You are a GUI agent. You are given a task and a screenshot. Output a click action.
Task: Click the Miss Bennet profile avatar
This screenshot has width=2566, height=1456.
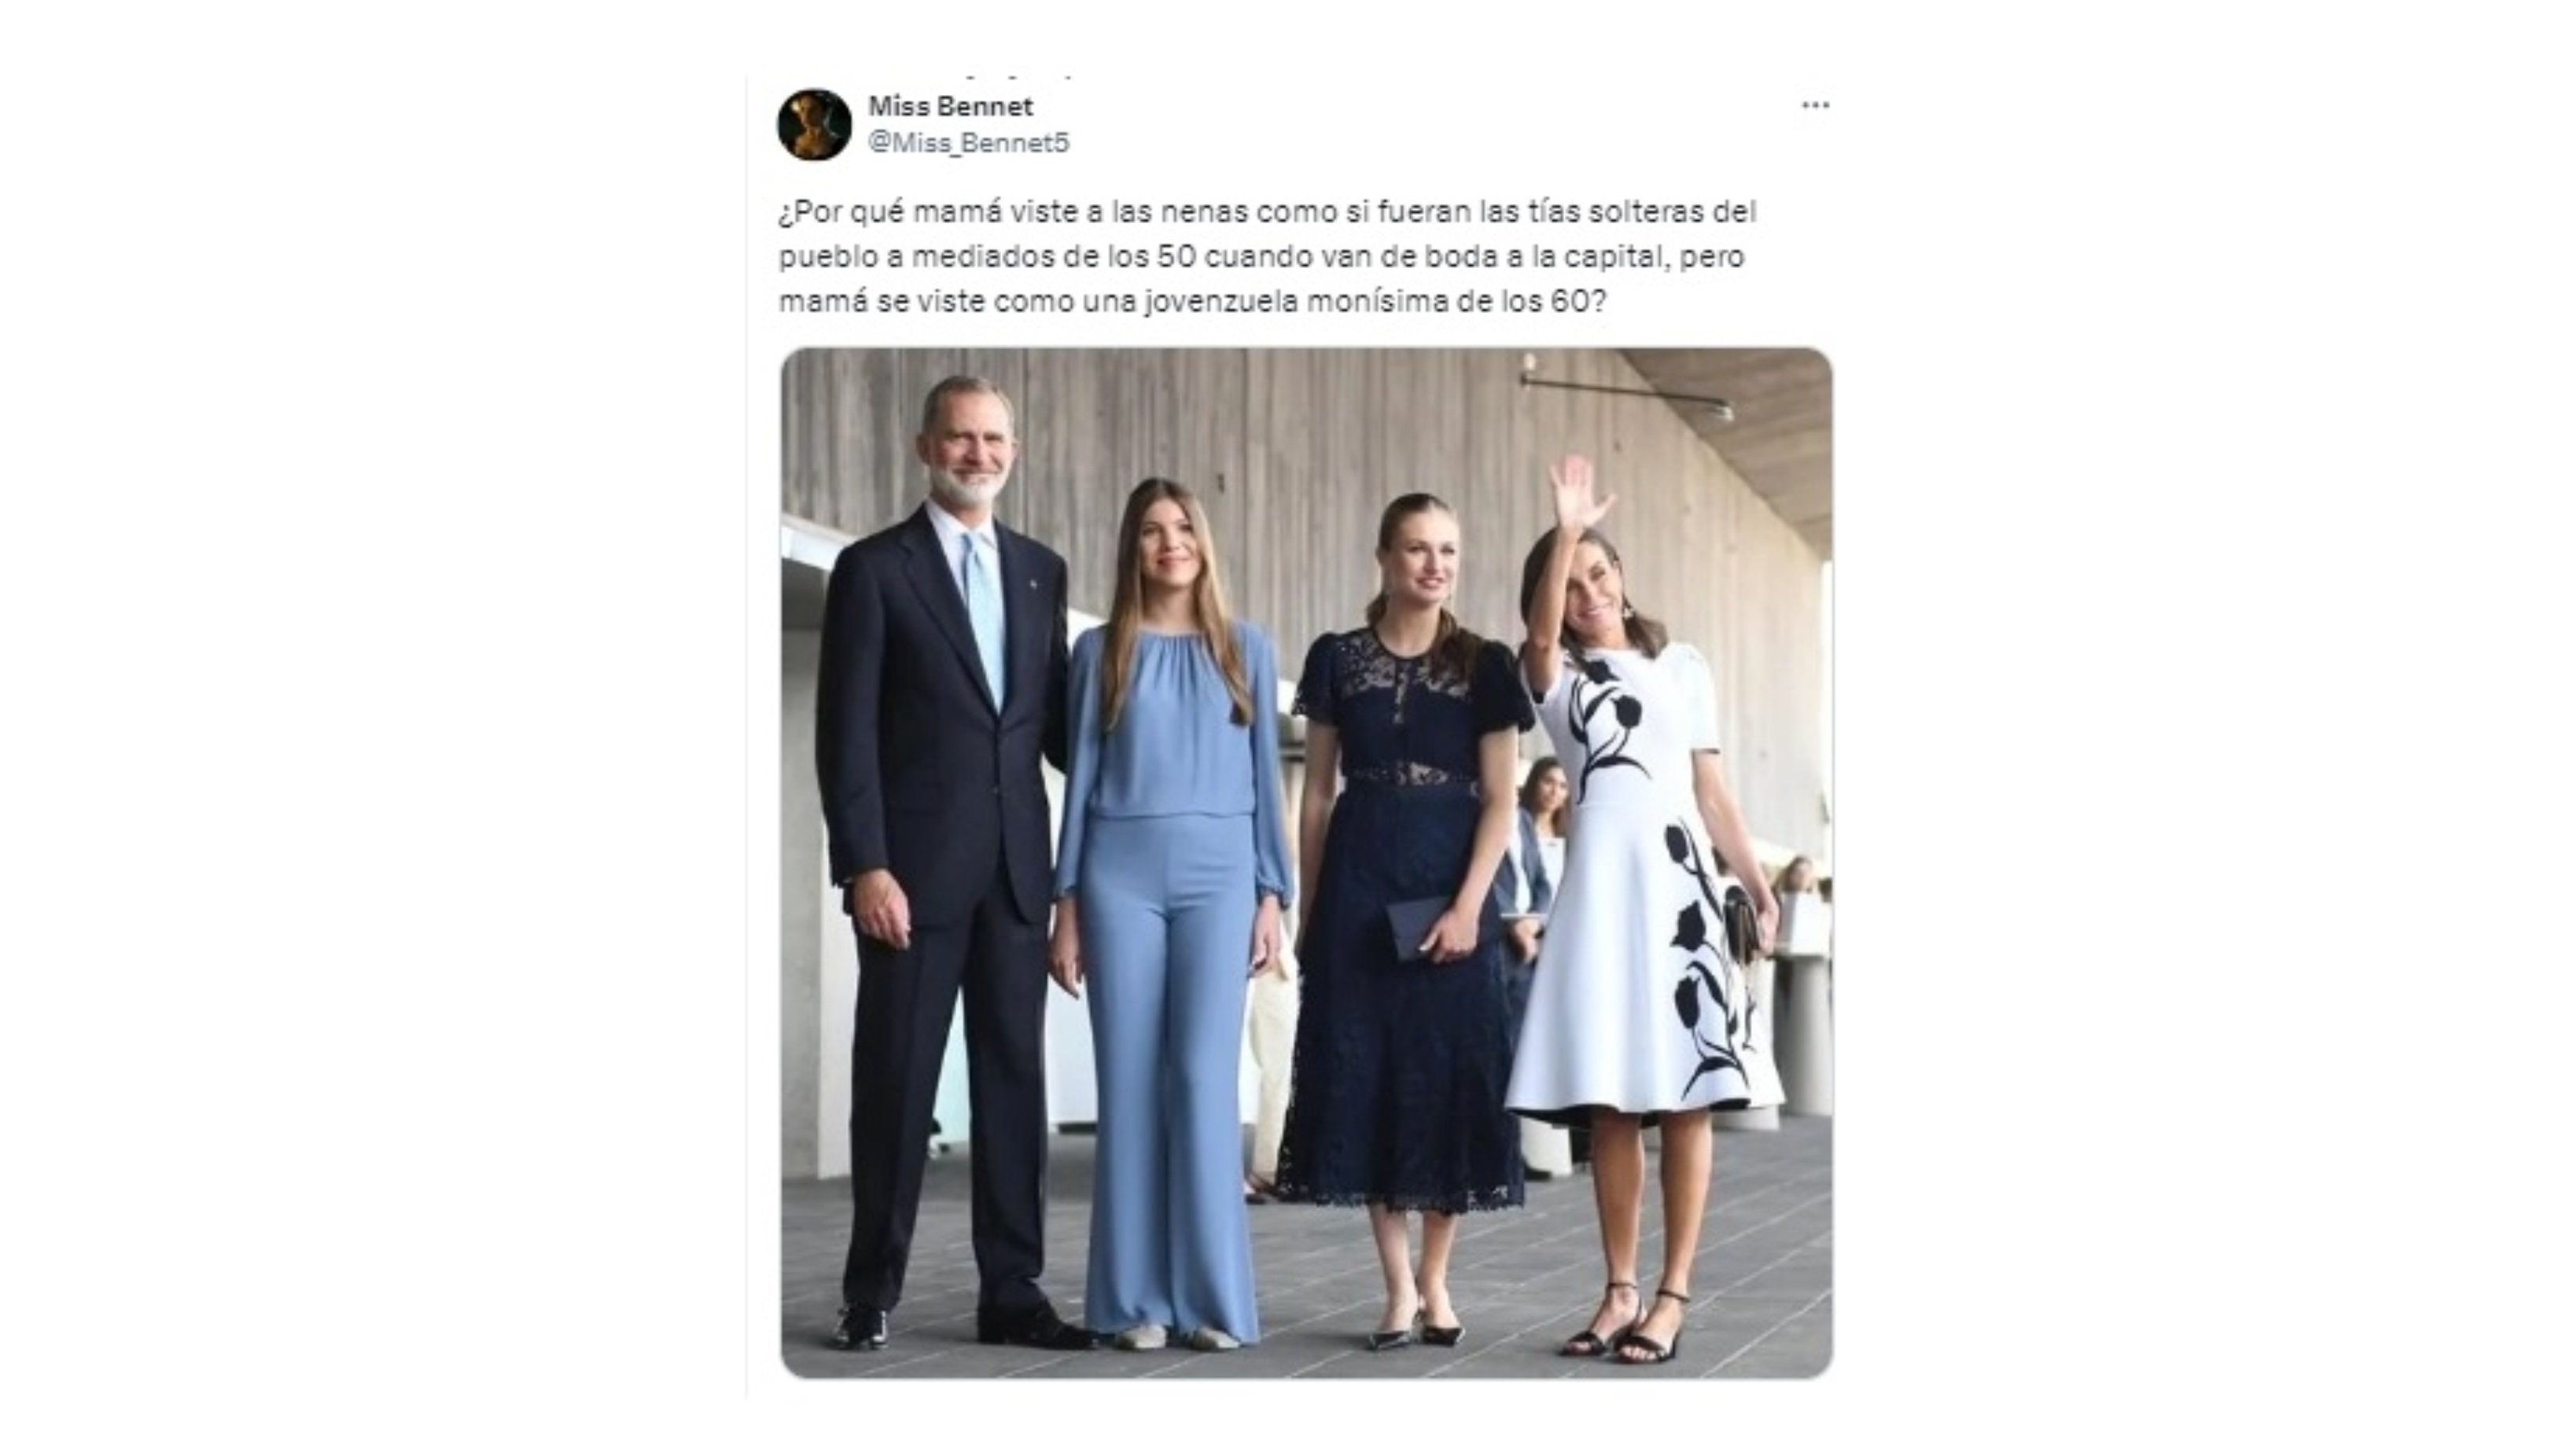tap(814, 124)
